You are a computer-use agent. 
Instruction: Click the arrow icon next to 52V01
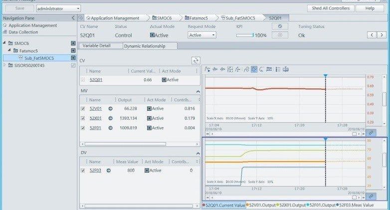(110, 108)
